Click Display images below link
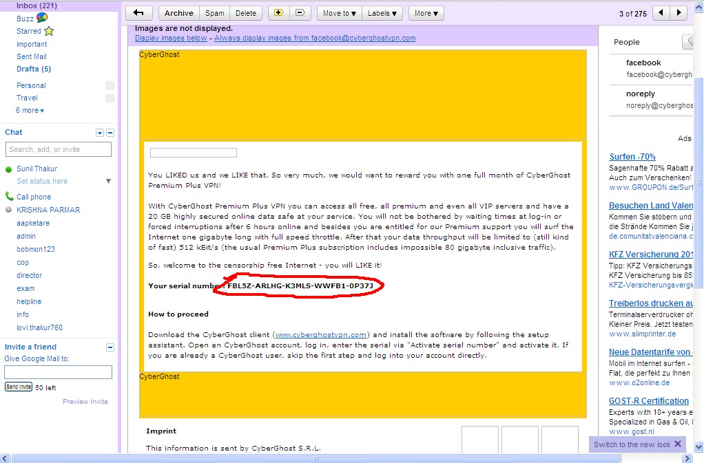The width and height of the screenshot is (704, 463). pos(171,38)
